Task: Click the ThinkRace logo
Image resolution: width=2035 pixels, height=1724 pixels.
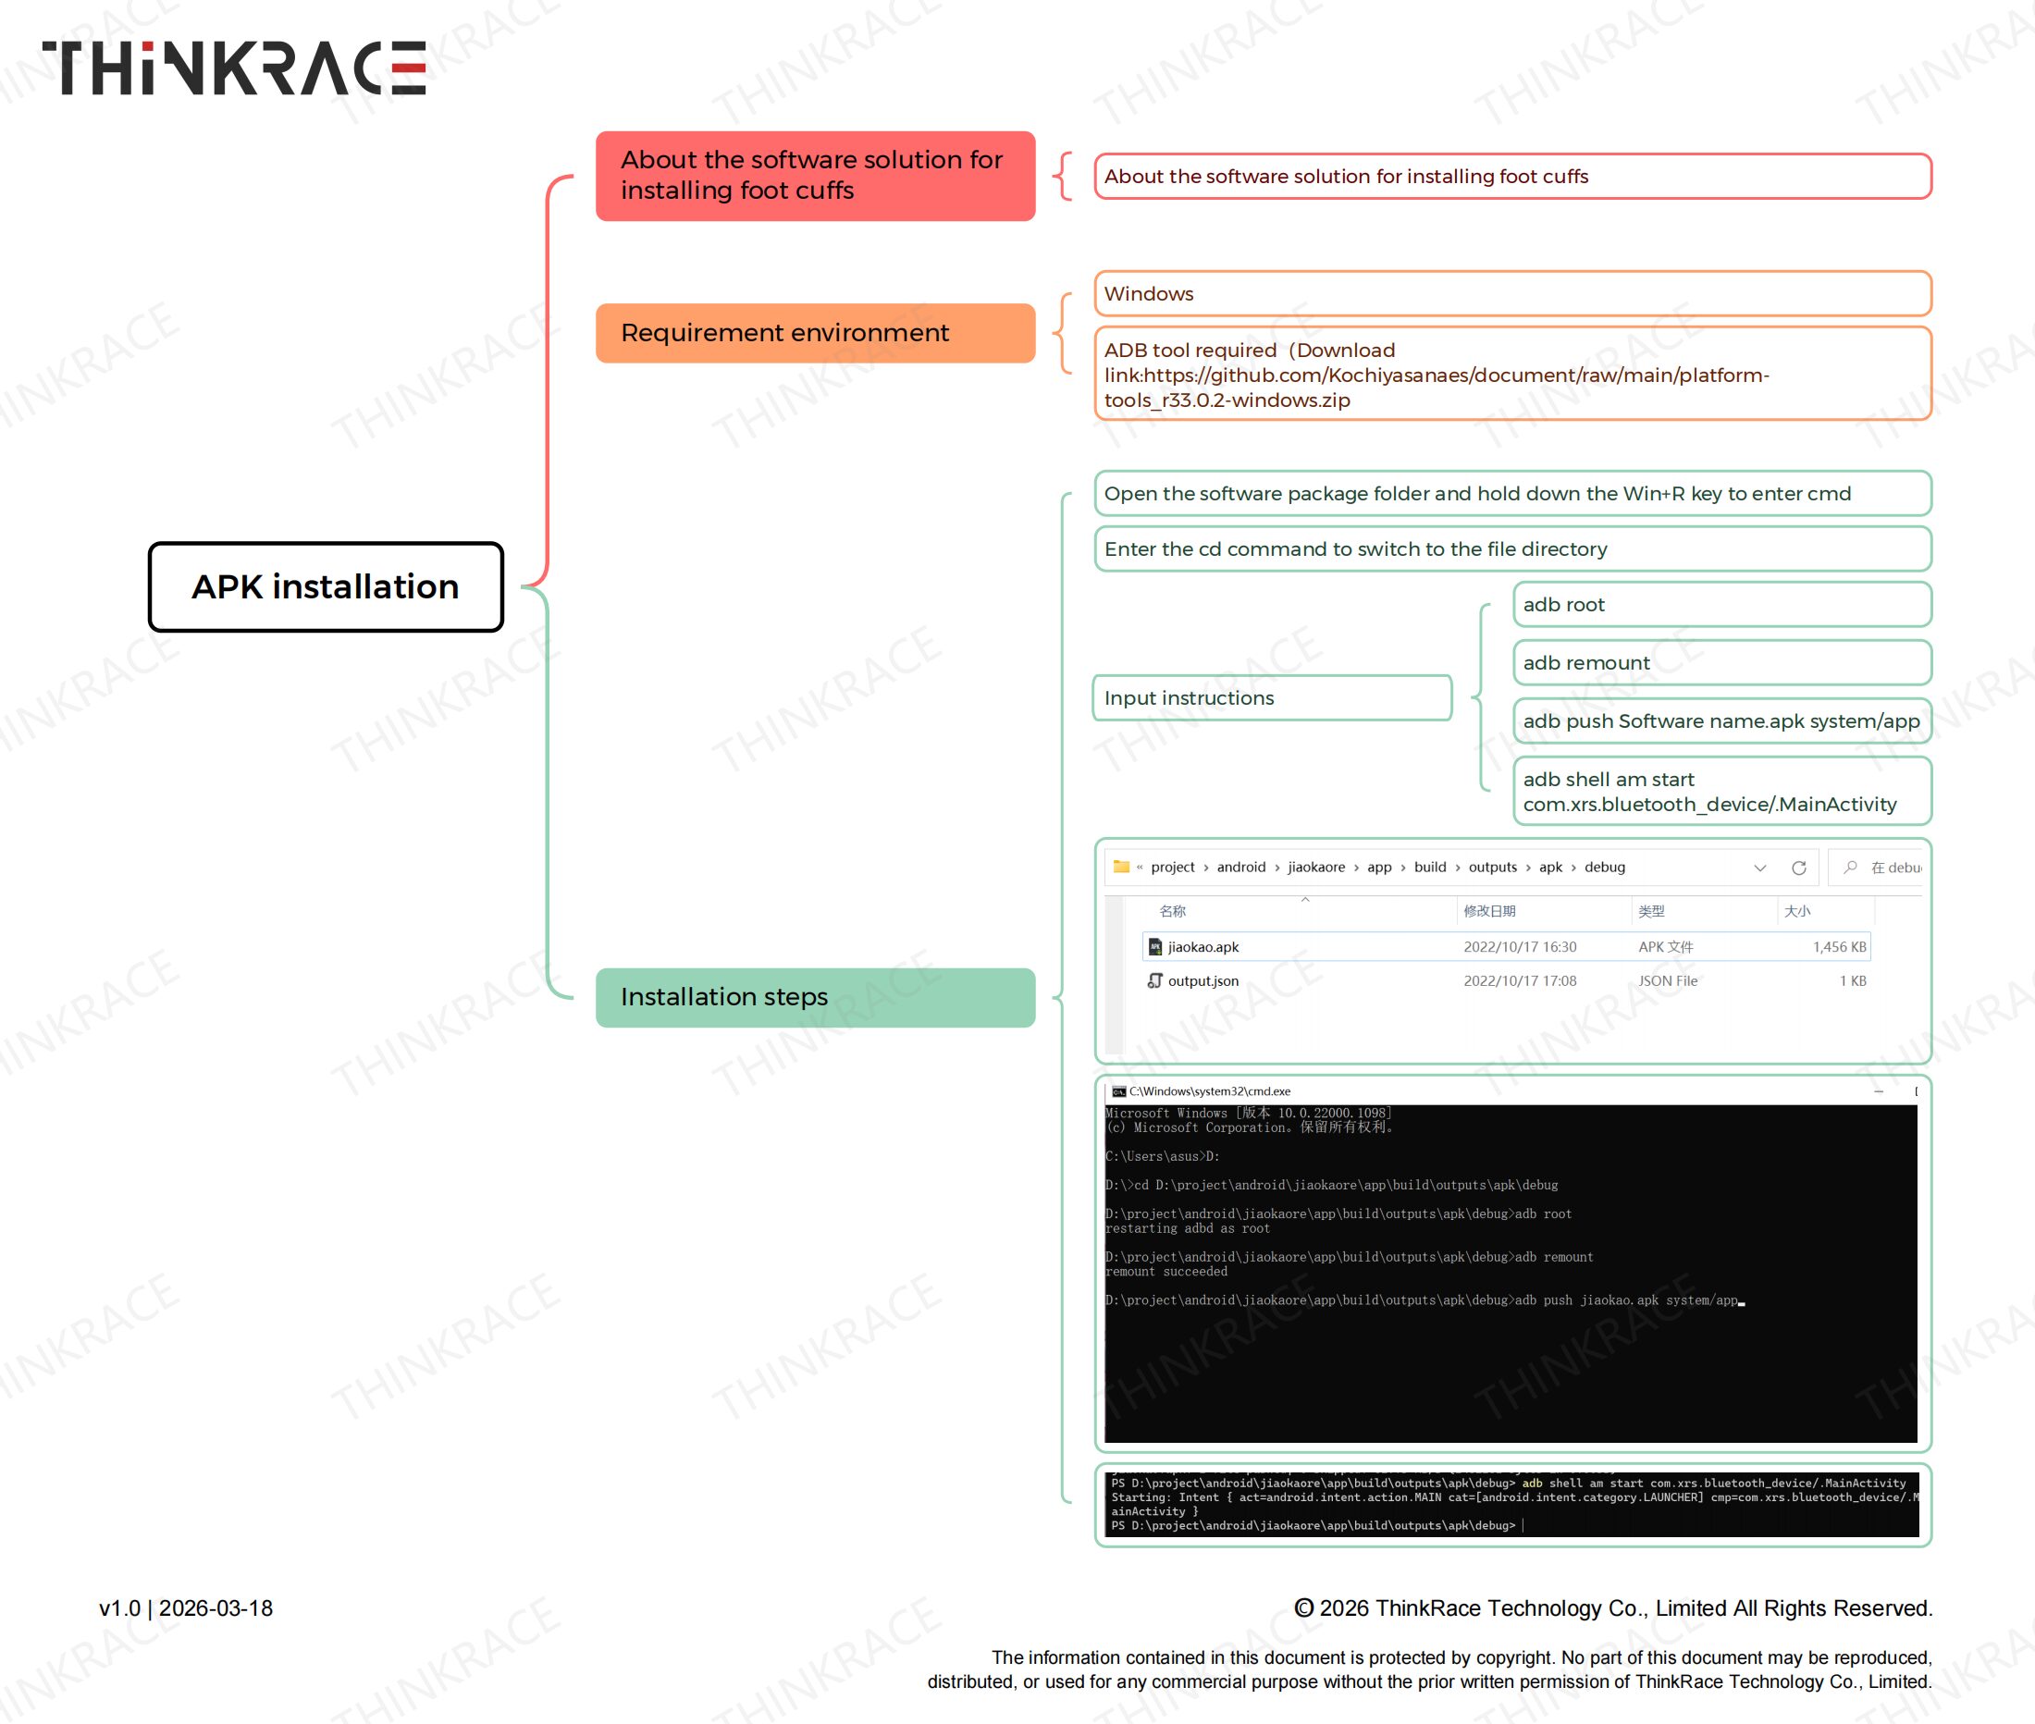Action: 234,68
